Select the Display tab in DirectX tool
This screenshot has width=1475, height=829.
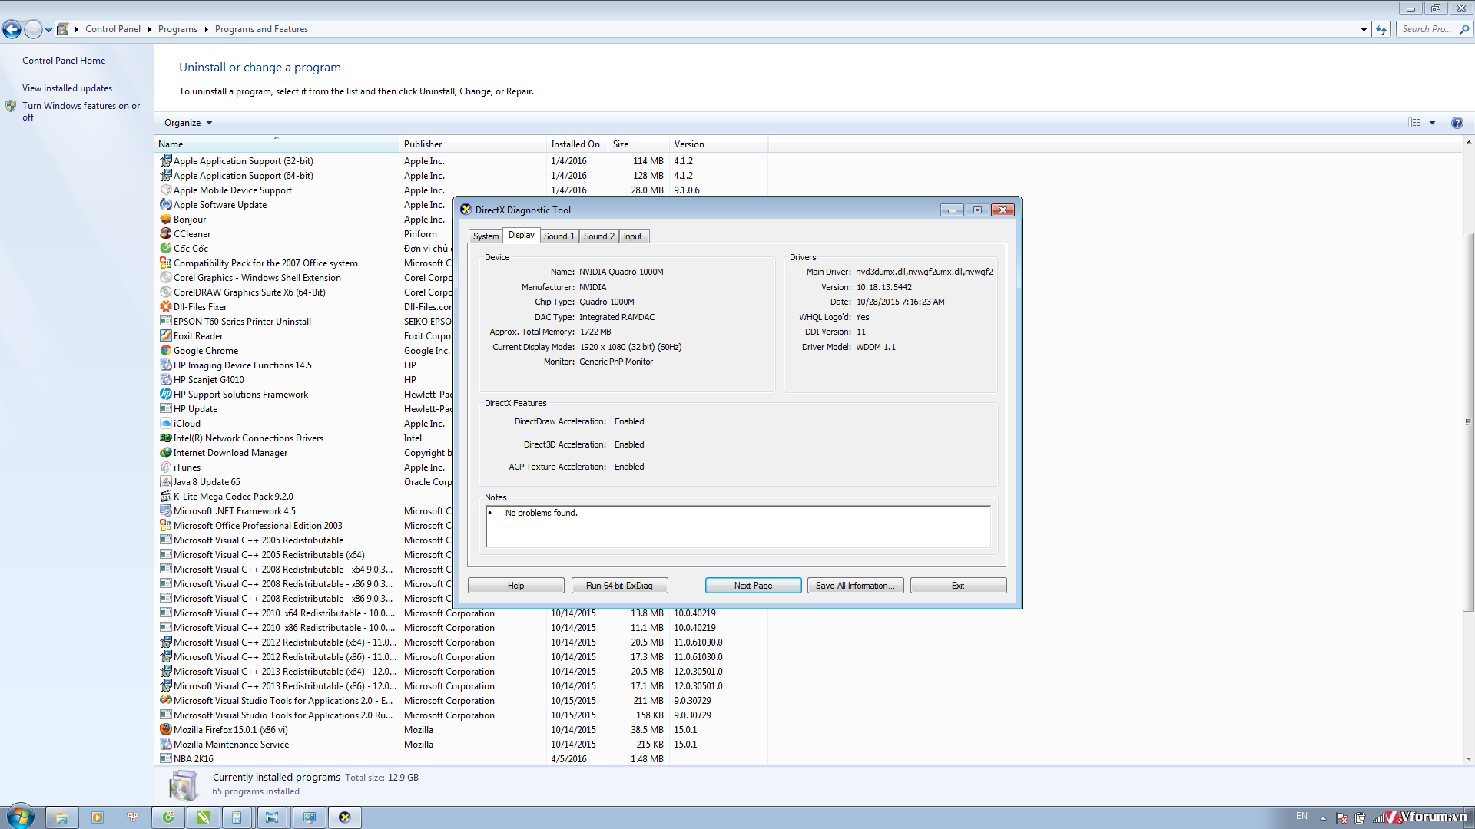[x=522, y=235]
